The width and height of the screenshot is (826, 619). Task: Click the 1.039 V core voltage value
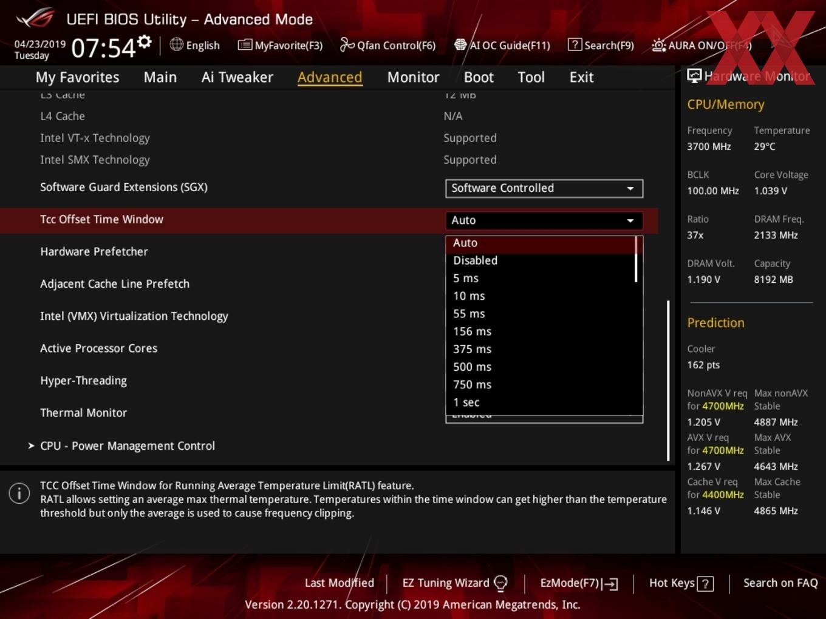pos(771,191)
